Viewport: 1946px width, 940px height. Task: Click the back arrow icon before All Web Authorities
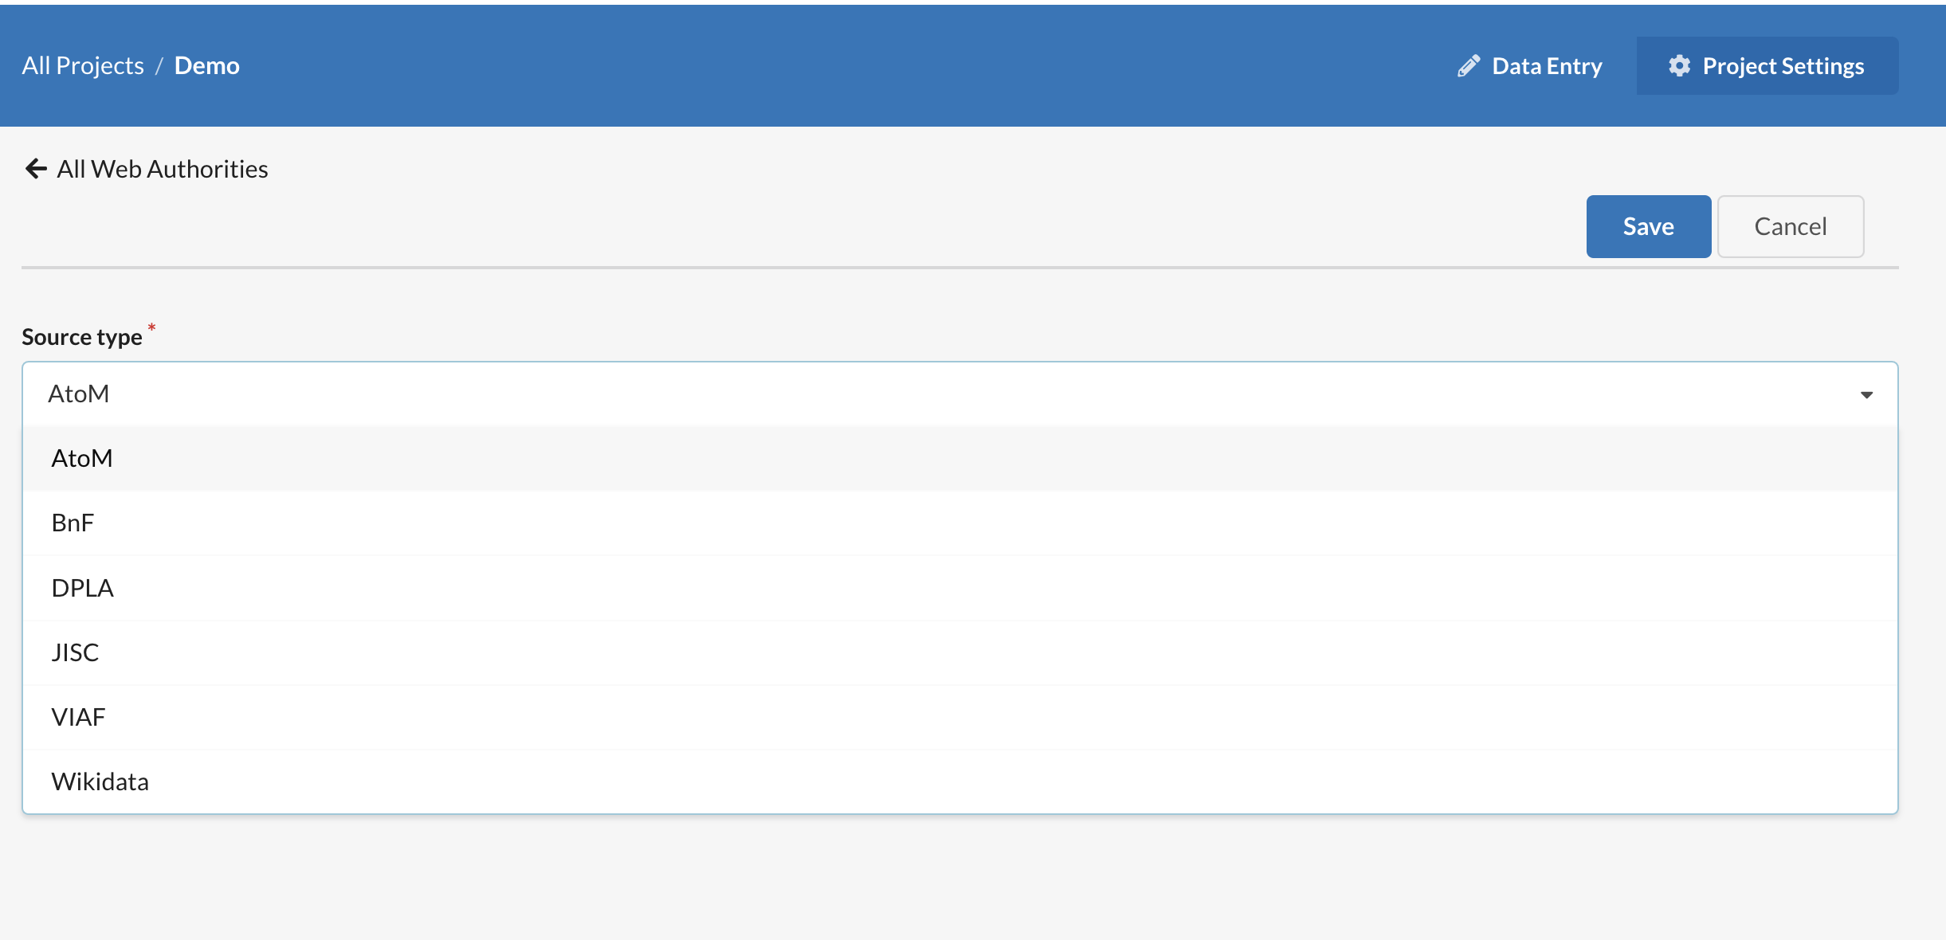[x=36, y=169]
